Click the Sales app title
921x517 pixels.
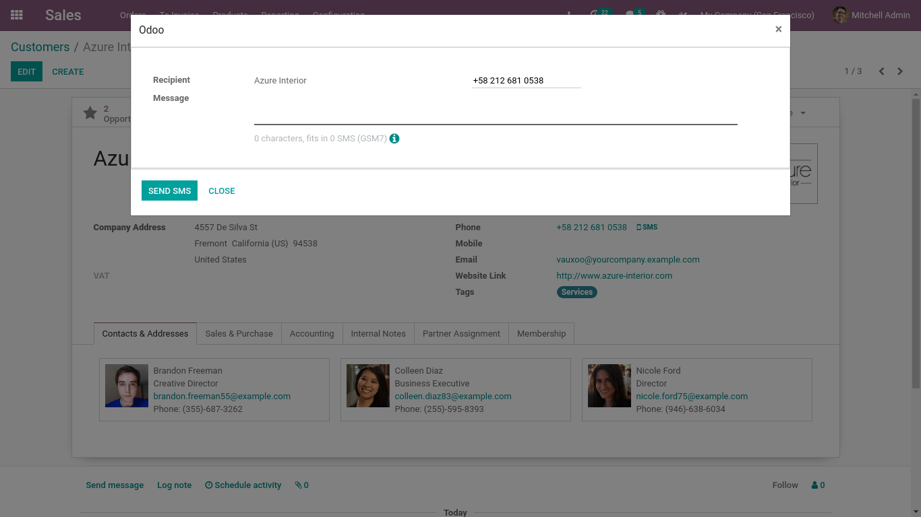[63, 15]
